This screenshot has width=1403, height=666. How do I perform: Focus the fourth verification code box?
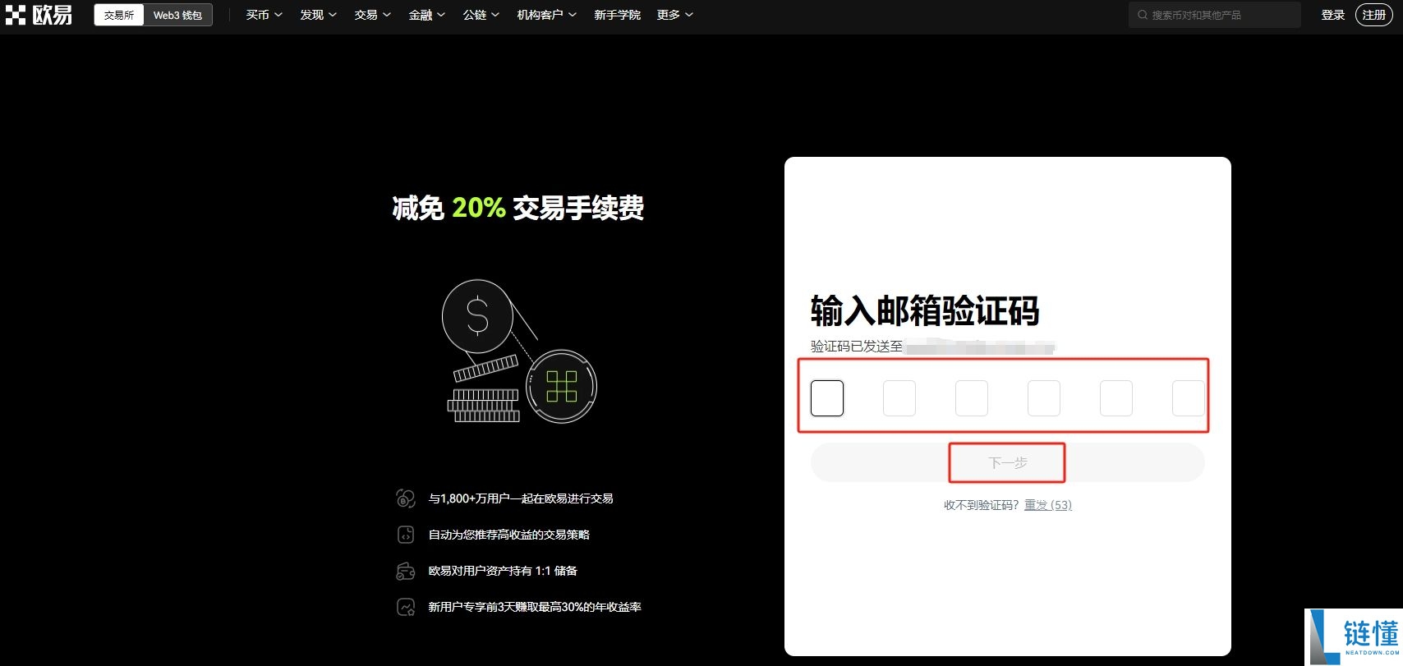(x=1044, y=398)
